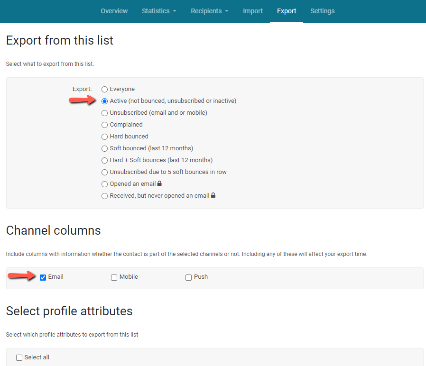Screen dimensions: 426x366
Task: Switch to the Import tab
Action: pyautogui.click(x=253, y=11)
